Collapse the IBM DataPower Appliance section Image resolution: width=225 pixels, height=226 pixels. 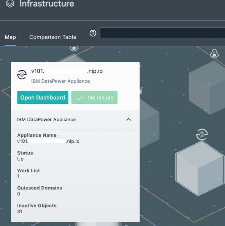tap(129, 119)
